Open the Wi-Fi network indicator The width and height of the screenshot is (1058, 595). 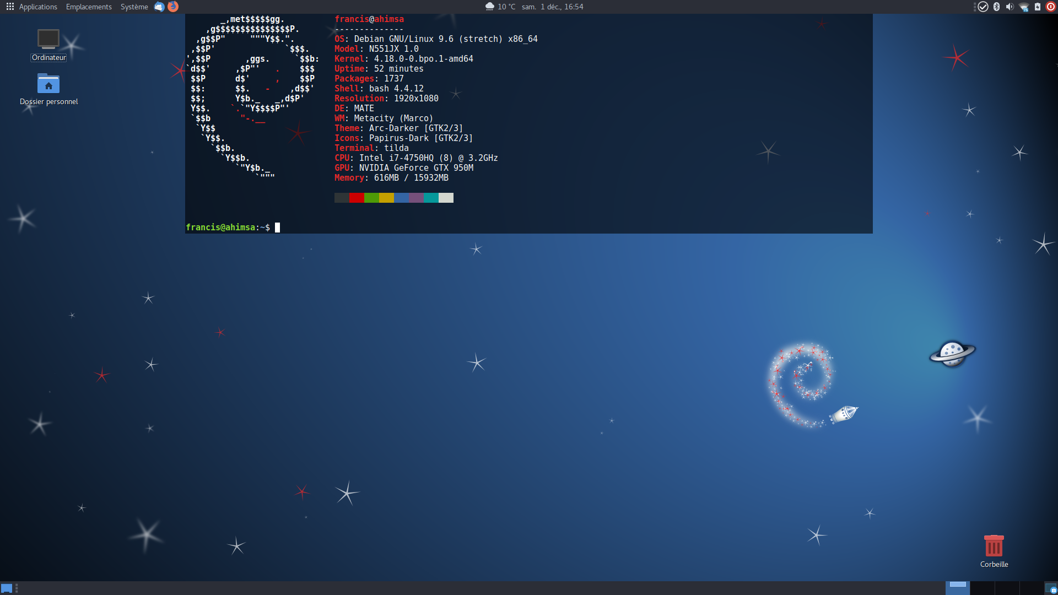[1024, 7]
